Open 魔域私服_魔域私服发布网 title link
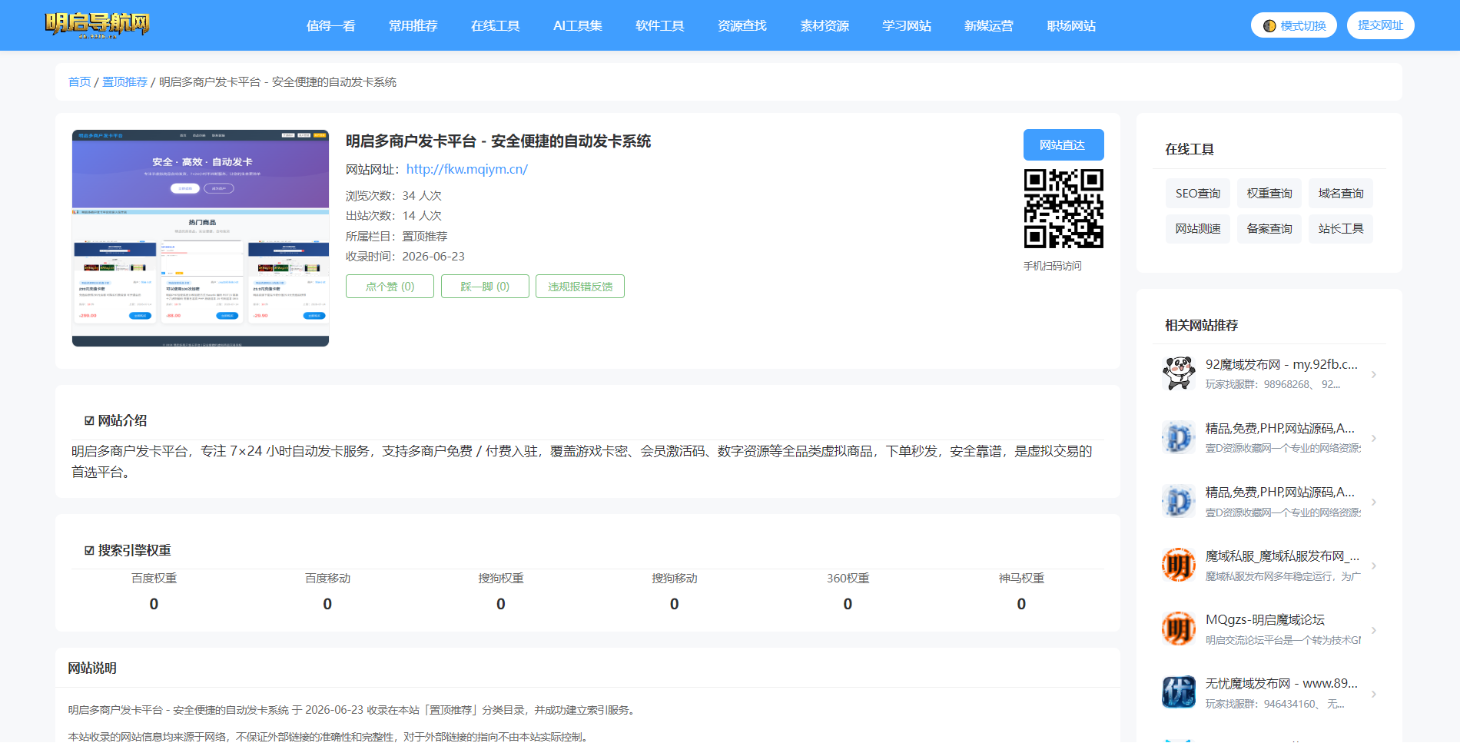The height and width of the screenshot is (743, 1460). 1282,556
